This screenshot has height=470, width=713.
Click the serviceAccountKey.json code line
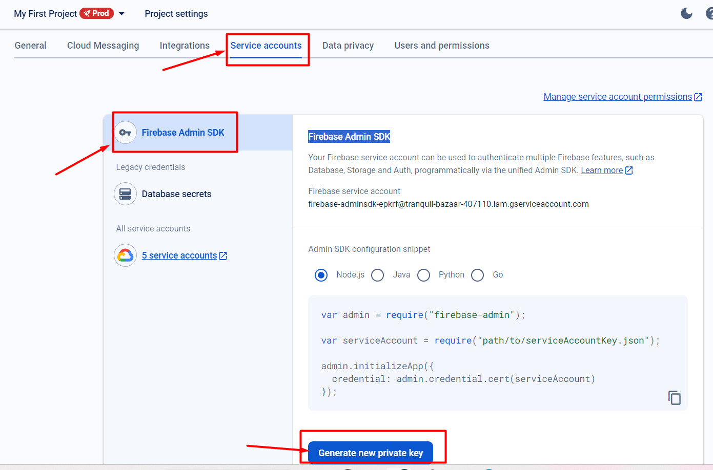491,340
